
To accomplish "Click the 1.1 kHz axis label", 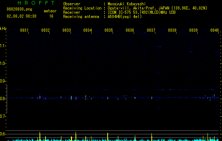I will (3, 46).
